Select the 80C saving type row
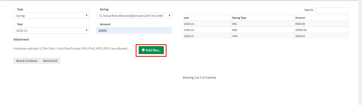This screenshot has width=362, height=105. [266, 24]
